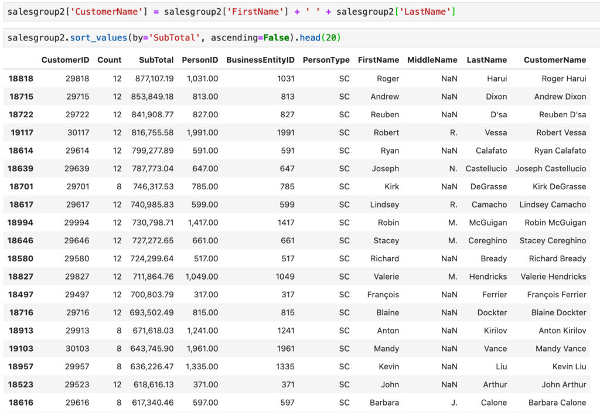Viewport: 600px width, 412px height.
Task: Click the BusinessEntityID value 1049
Action: (x=285, y=277)
